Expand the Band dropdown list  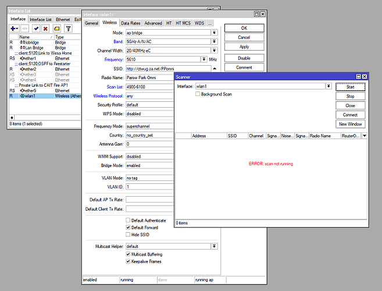pyautogui.click(x=215, y=41)
